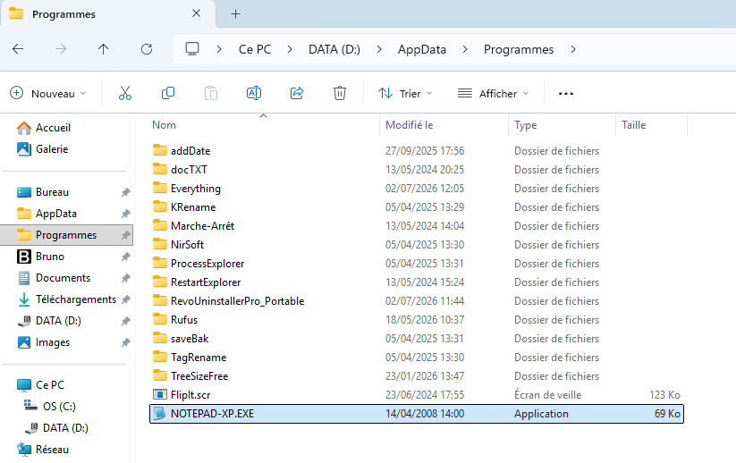Click the Everything folder icon

point(159,188)
